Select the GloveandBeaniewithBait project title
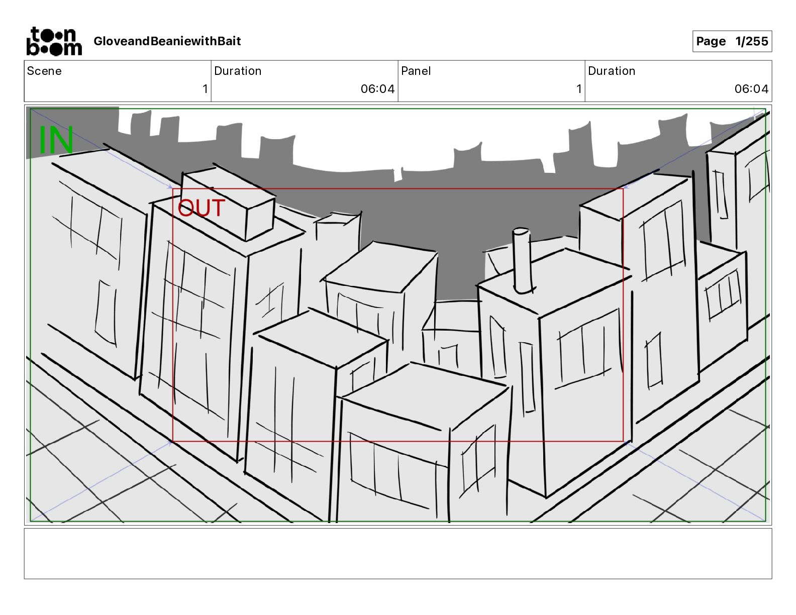Screen dimensions: 796x615 (167, 41)
